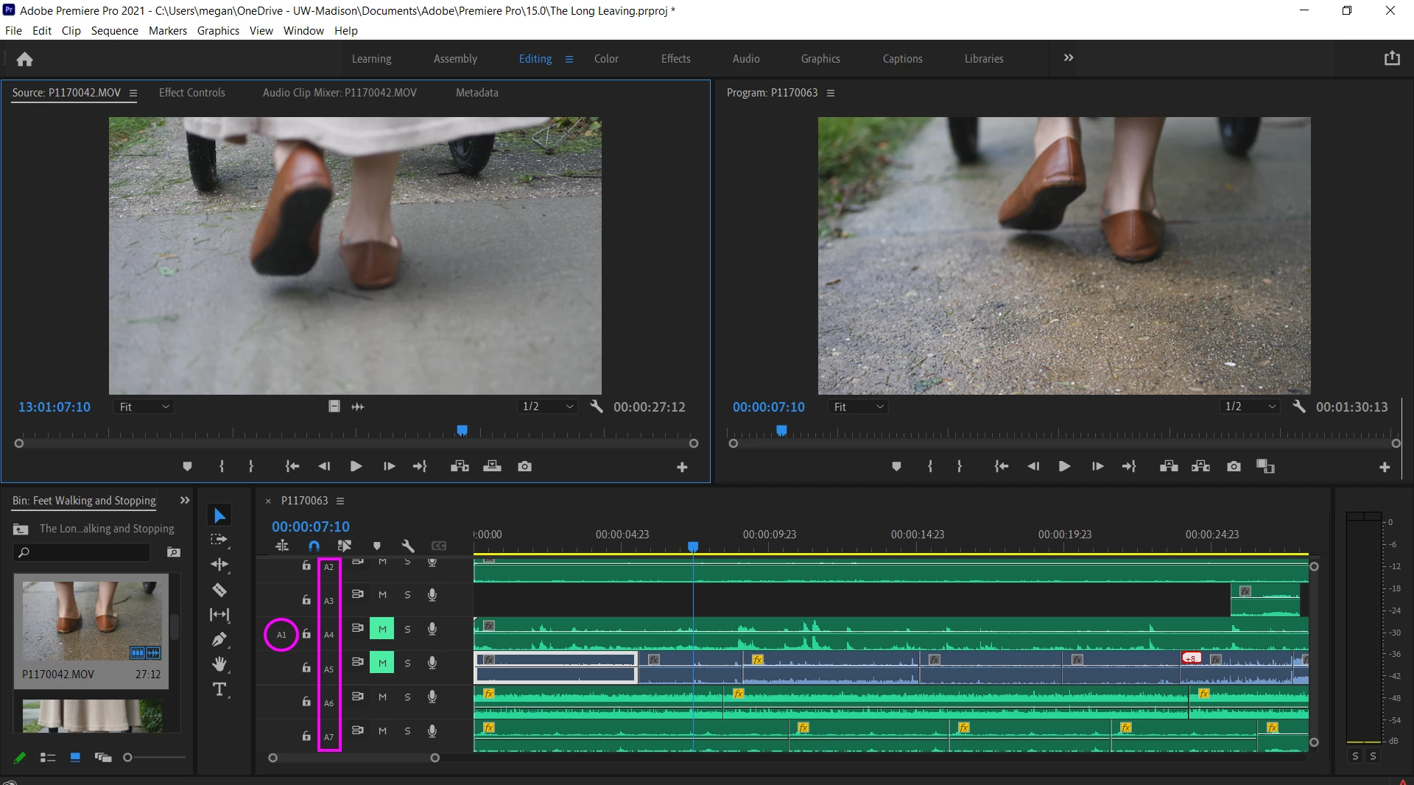Switch to the Color workspace

[606, 59]
